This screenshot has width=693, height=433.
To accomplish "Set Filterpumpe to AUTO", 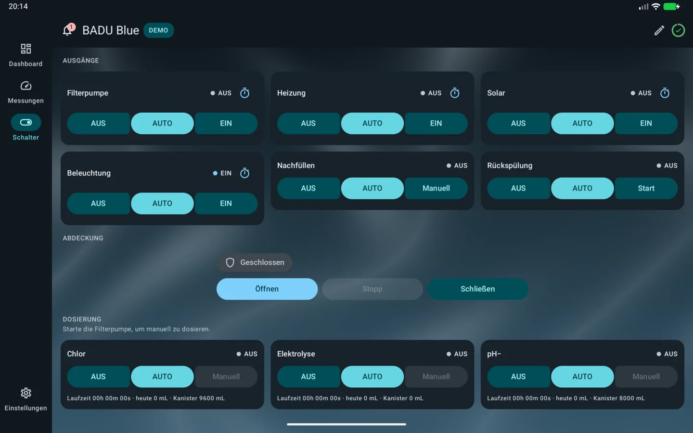I will click(162, 123).
